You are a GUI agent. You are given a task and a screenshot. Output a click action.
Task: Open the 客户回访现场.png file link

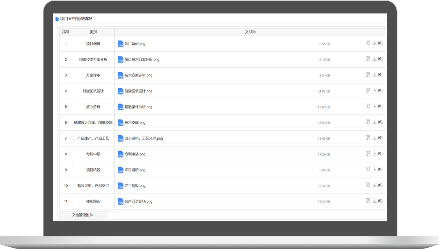[138, 201]
